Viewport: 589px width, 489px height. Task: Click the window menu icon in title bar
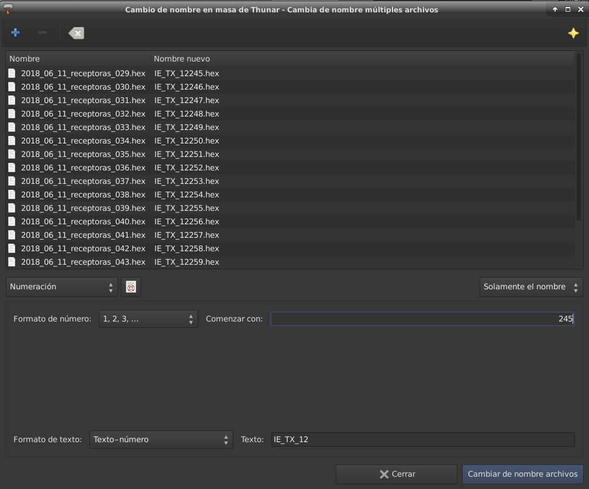(x=8, y=9)
